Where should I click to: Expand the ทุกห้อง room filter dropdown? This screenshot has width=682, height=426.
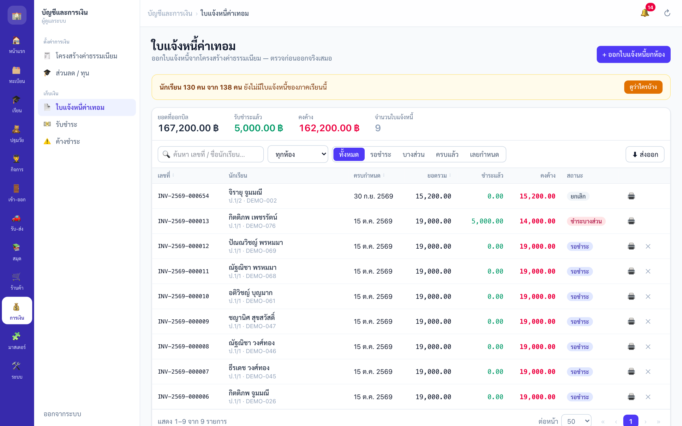[x=298, y=154]
